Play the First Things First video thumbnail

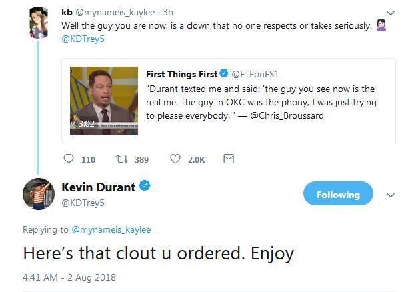coord(104,99)
